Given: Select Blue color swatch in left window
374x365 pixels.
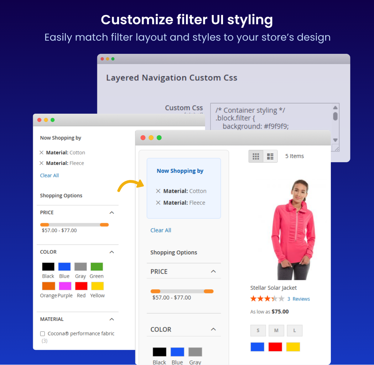Looking at the screenshot, I should tap(64, 267).
